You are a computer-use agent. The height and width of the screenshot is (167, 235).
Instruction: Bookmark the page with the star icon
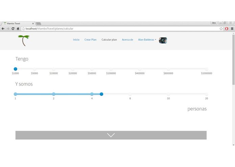click(221, 29)
